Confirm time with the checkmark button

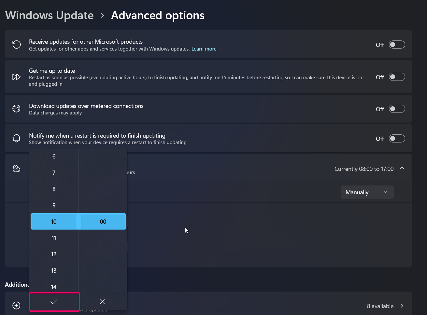[x=54, y=302]
